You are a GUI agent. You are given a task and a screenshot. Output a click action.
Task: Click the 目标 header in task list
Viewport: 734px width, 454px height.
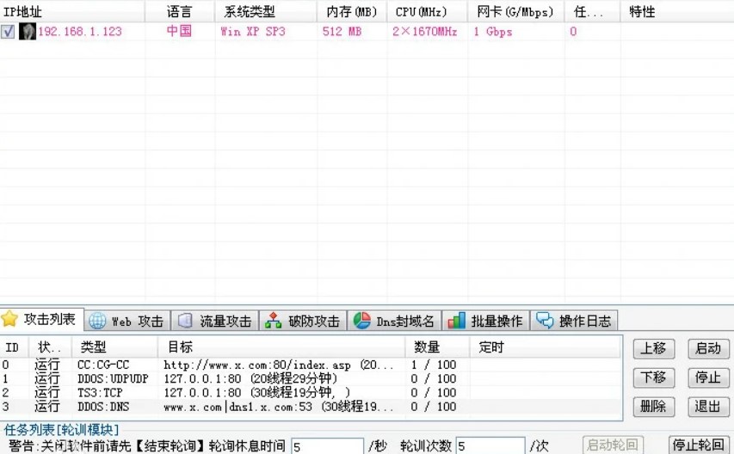[x=281, y=347]
